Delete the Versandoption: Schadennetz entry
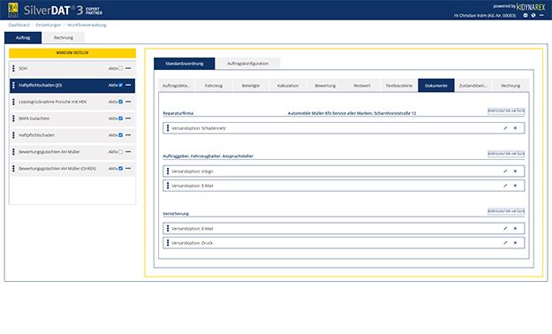The image size is (552, 334). point(515,128)
